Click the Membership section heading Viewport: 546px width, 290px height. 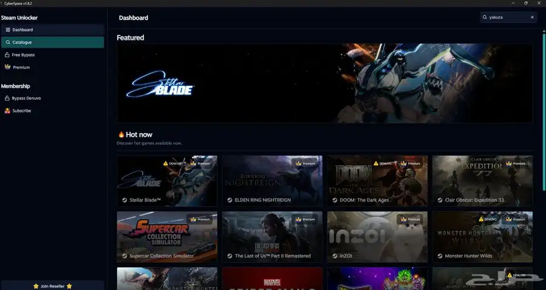pyautogui.click(x=15, y=86)
